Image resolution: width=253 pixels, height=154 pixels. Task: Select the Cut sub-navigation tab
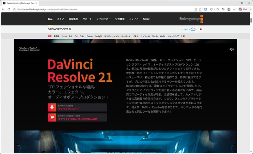[76, 36]
